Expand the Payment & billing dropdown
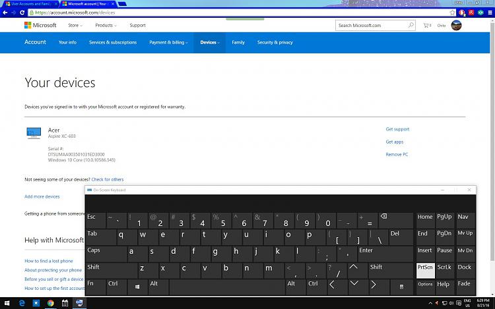This screenshot has height=309, width=495. pos(168,42)
